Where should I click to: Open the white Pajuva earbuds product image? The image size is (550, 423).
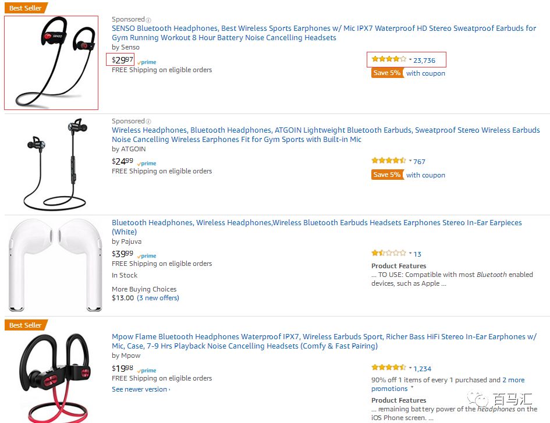[x=56, y=265]
